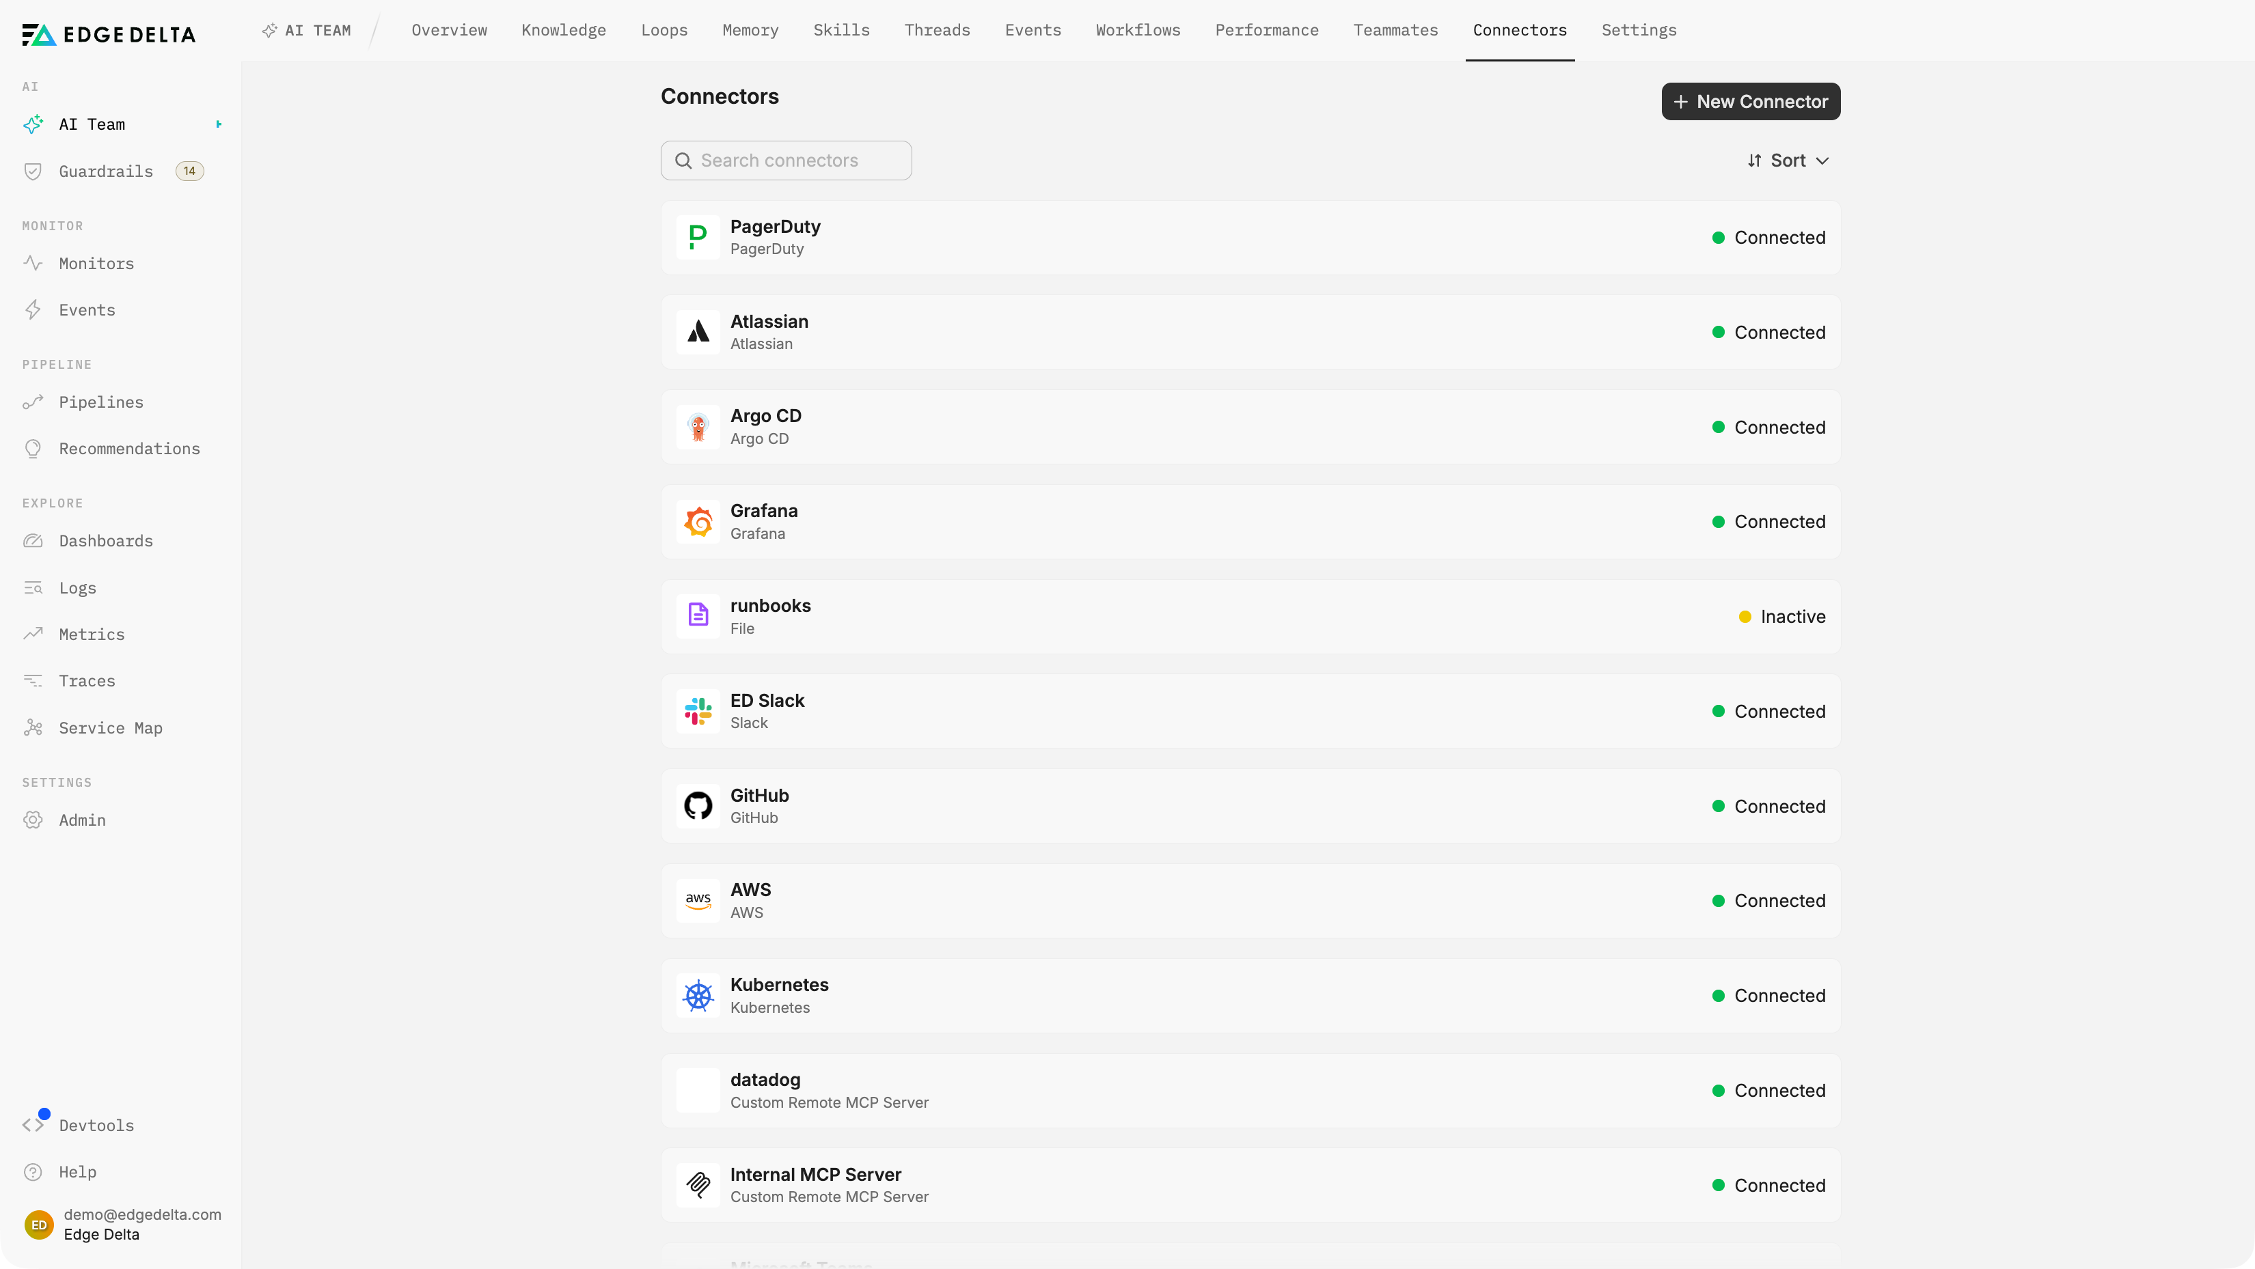Click the GitHub octocat icon
This screenshot has height=1269, width=2255.
698,806
